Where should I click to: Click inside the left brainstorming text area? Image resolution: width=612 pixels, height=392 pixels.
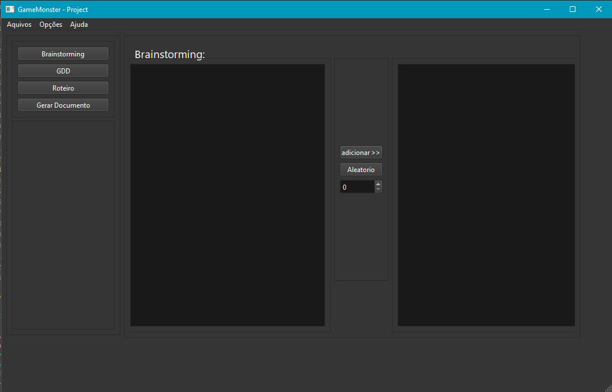point(228,195)
